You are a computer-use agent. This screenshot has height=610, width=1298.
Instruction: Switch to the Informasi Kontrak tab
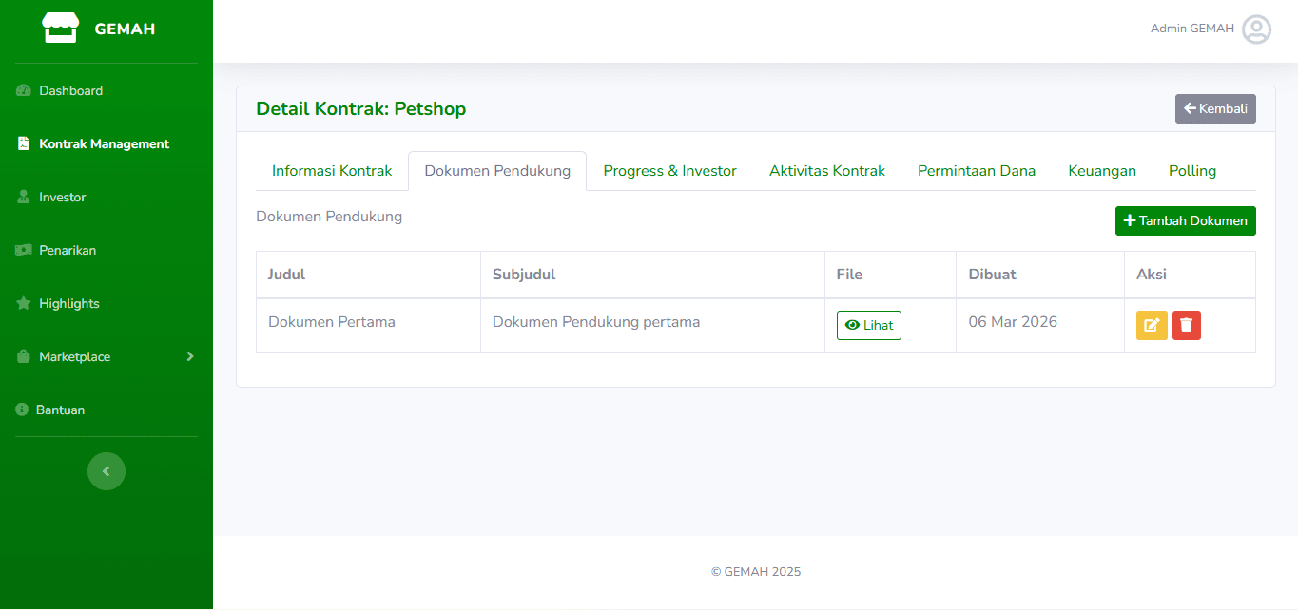pyautogui.click(x=332, y=171)
